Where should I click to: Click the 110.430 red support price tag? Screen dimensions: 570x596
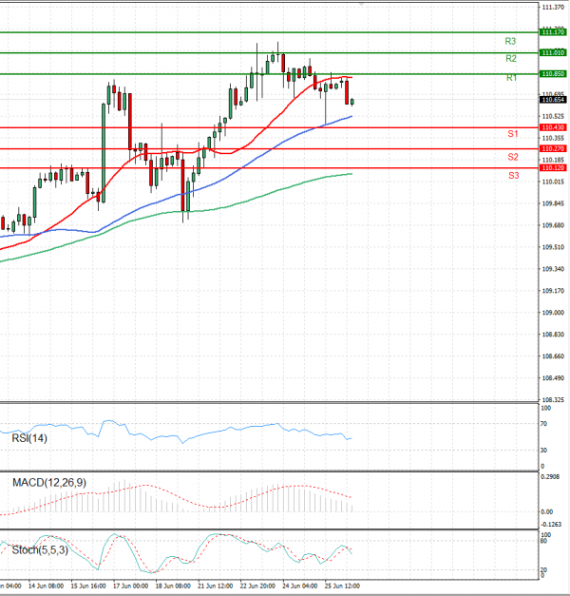[x=552, y=127]
